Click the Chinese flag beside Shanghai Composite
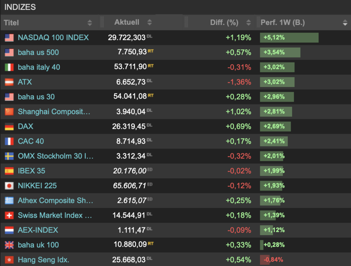Viewport: 351px width, 266px height. point(9,111)
